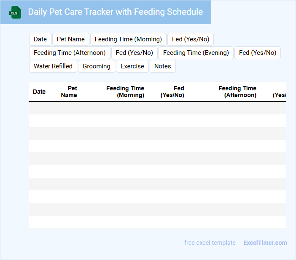Screen dimensions: 296x260
Task: Select the Pet Name tag
Action: click(x=71, y=39)
